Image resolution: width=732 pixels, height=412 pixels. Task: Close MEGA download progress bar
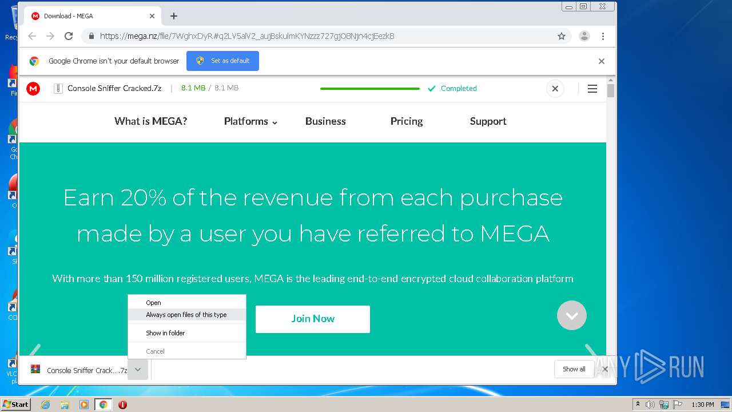click(555, 89)
